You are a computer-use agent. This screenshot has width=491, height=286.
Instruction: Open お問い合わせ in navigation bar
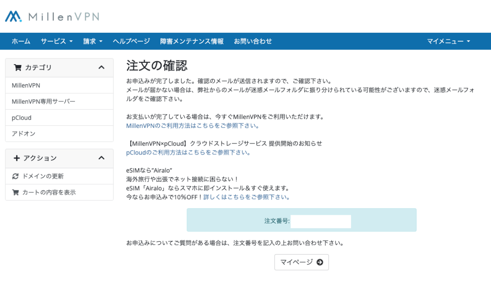pos(253,41)
